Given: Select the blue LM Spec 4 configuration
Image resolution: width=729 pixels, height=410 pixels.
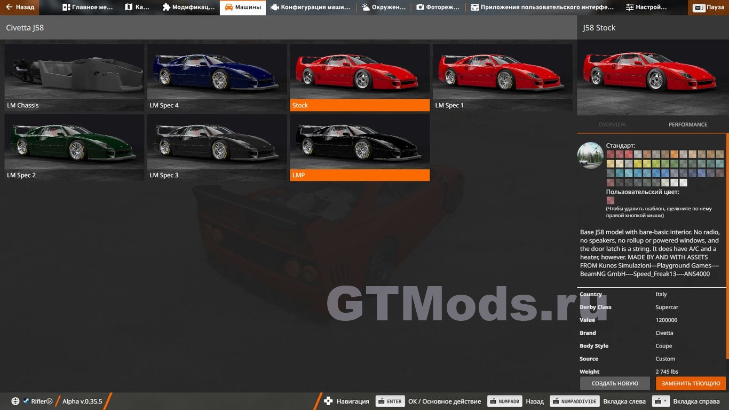Looking at the screenshot, I should pyautogui.click(x=217, y=77).
